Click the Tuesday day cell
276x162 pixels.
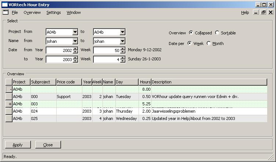127,97
